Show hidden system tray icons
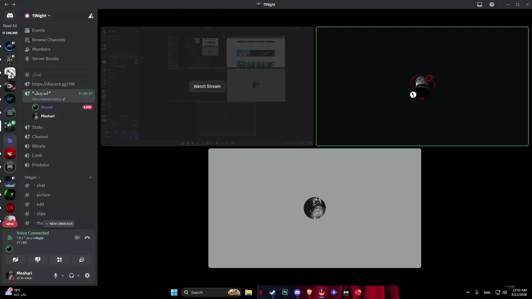 tap(468, 292)
